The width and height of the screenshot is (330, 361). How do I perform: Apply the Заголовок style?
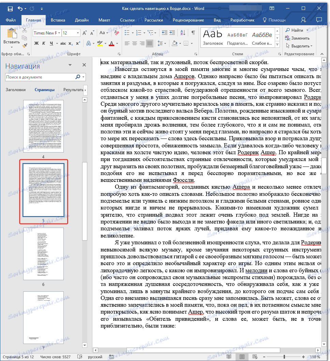(213, 38)
